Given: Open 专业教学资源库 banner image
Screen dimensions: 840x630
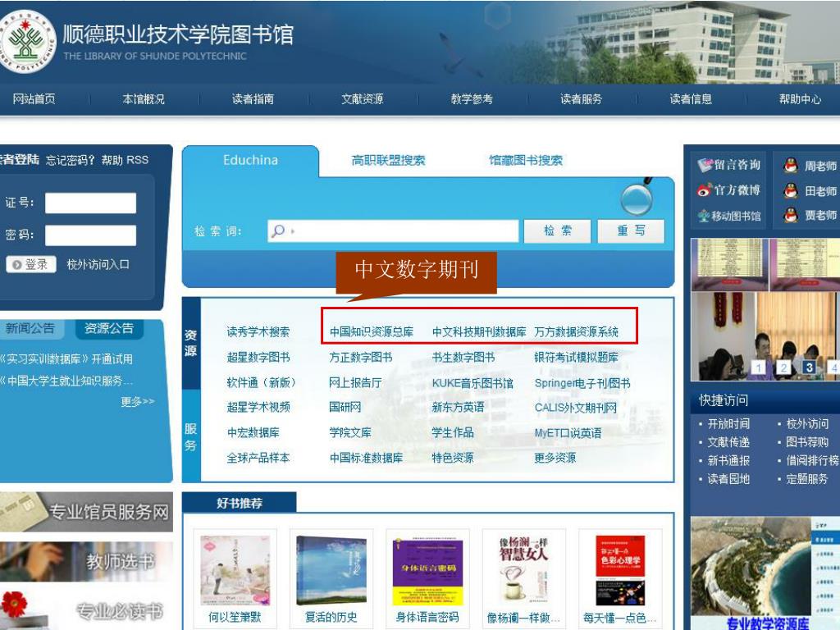Looking at the screenshot, I should pos(765,573).
